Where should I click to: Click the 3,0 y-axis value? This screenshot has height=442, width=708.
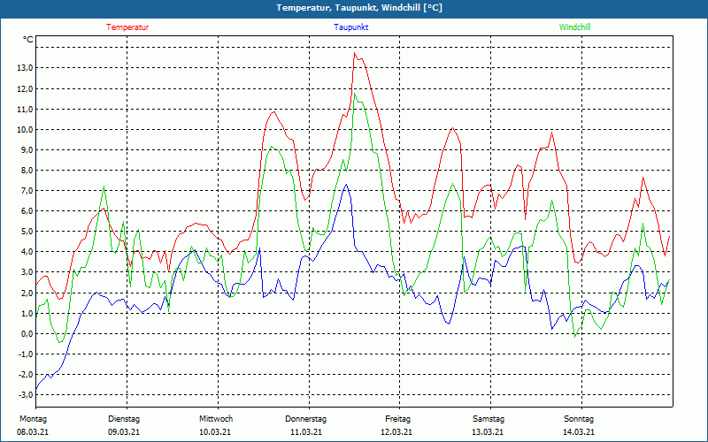point(27,272)
